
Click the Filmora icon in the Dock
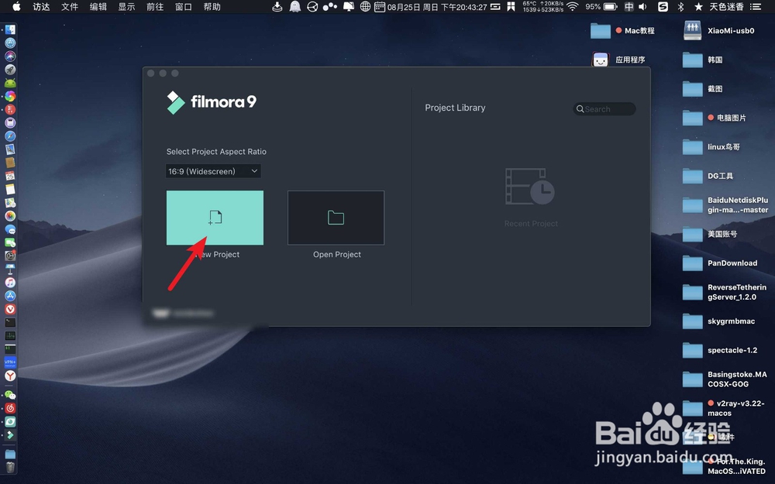tap(10, 435)
